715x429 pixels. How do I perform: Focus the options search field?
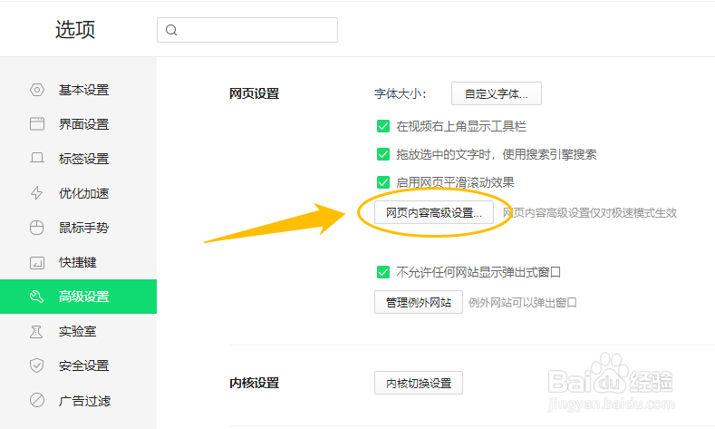247,30
